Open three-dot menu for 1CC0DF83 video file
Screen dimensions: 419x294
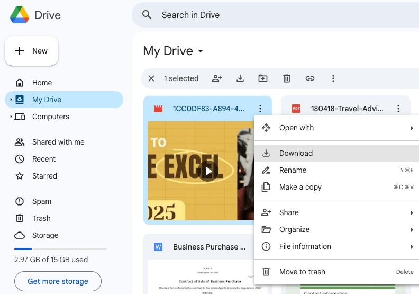(260, 109)
